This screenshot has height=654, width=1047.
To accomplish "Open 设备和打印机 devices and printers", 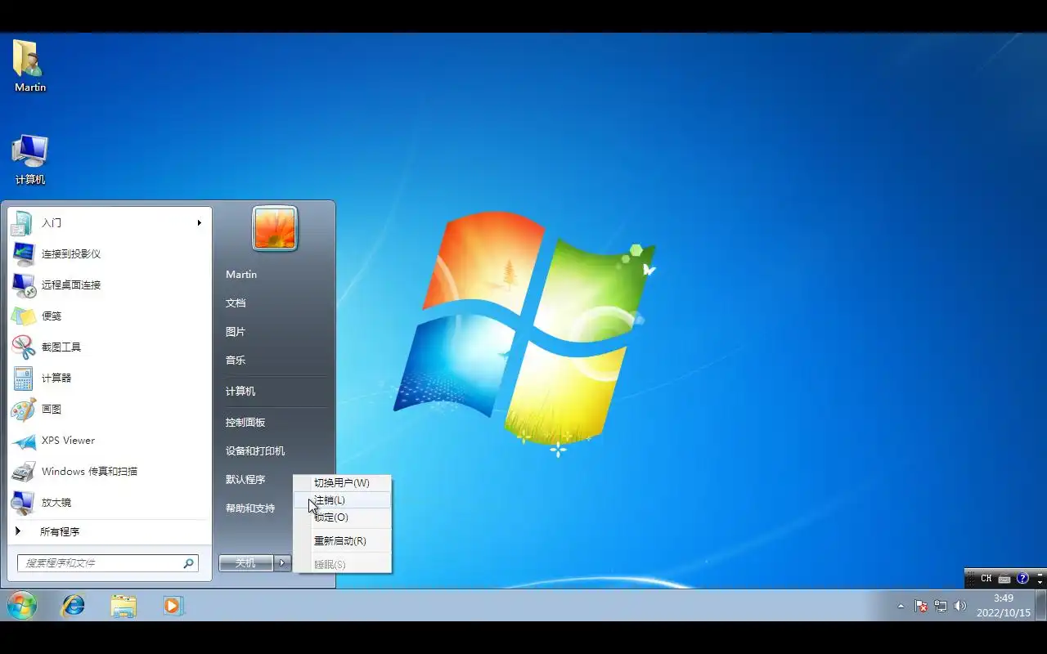I will click(255, 451).
